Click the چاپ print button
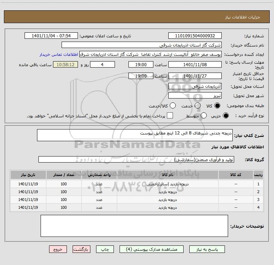The height and width of the screenshot is (265, 274). click(x=105, y=249)
